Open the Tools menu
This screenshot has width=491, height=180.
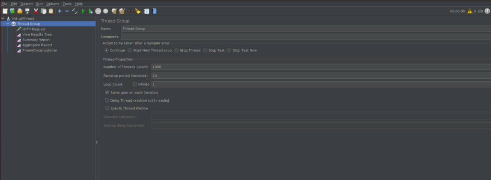point(67,4)
